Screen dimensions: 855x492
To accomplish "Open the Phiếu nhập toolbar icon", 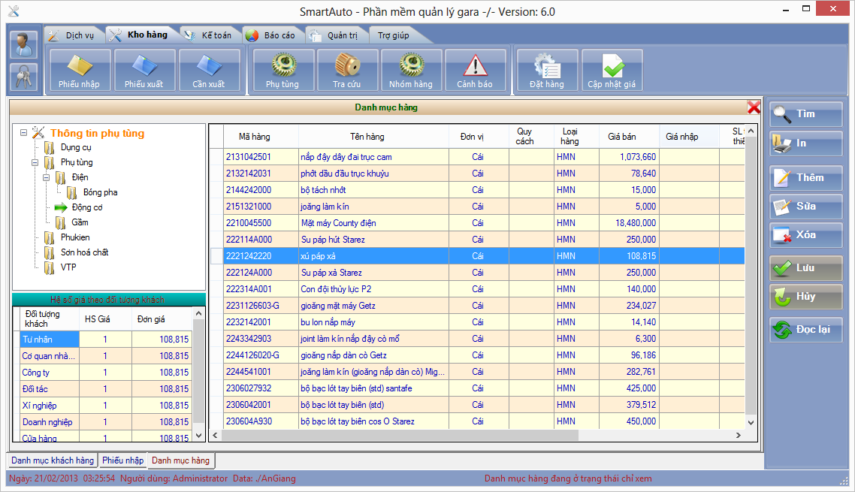I will pos(80,70).
